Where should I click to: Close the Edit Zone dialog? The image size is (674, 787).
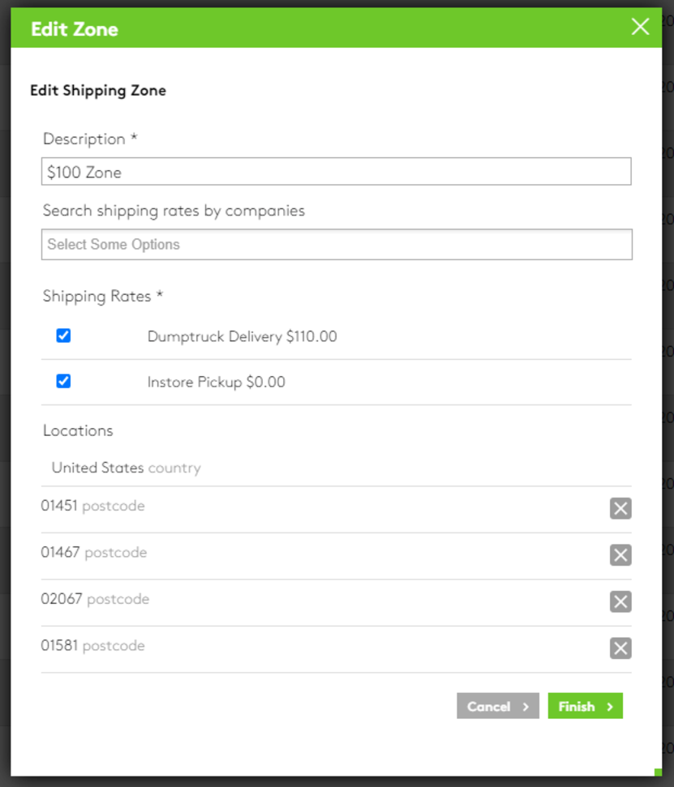640,27
